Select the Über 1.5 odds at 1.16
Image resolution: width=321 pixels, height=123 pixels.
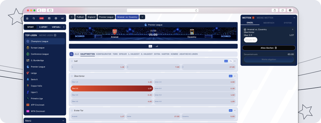112,82
